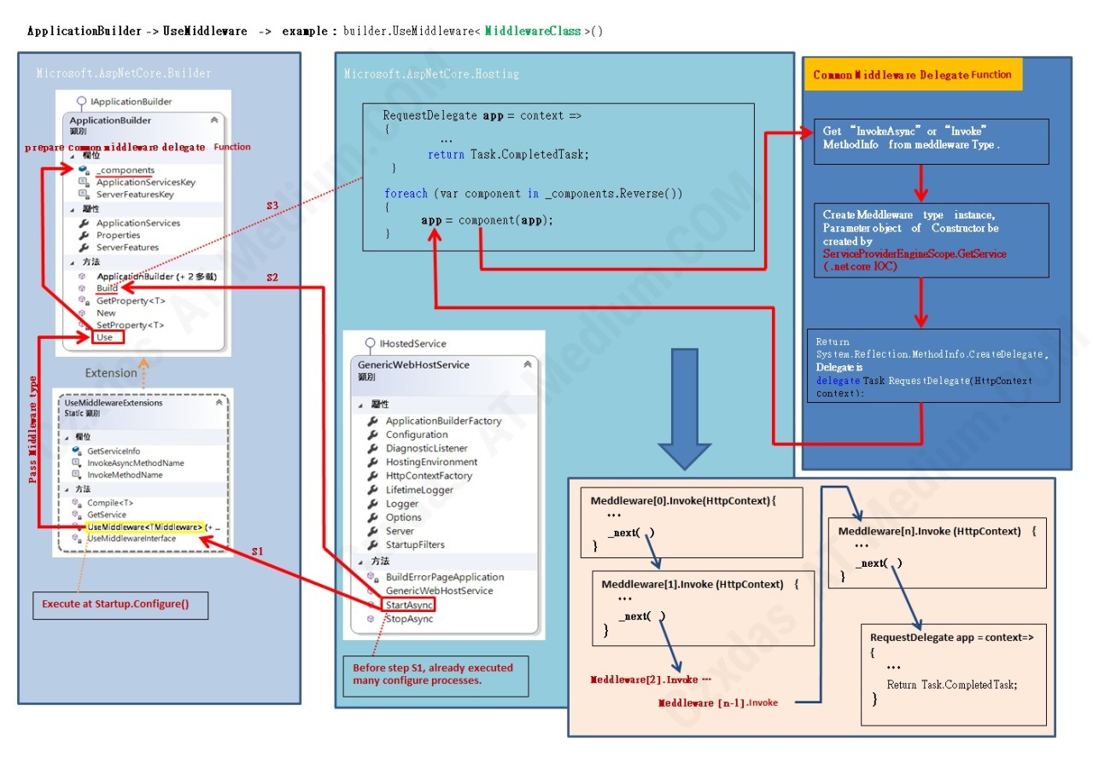Click the locked method icon beside BuildErrorPageApplication
Screen dimensions: 1093x758
(372, 578)
